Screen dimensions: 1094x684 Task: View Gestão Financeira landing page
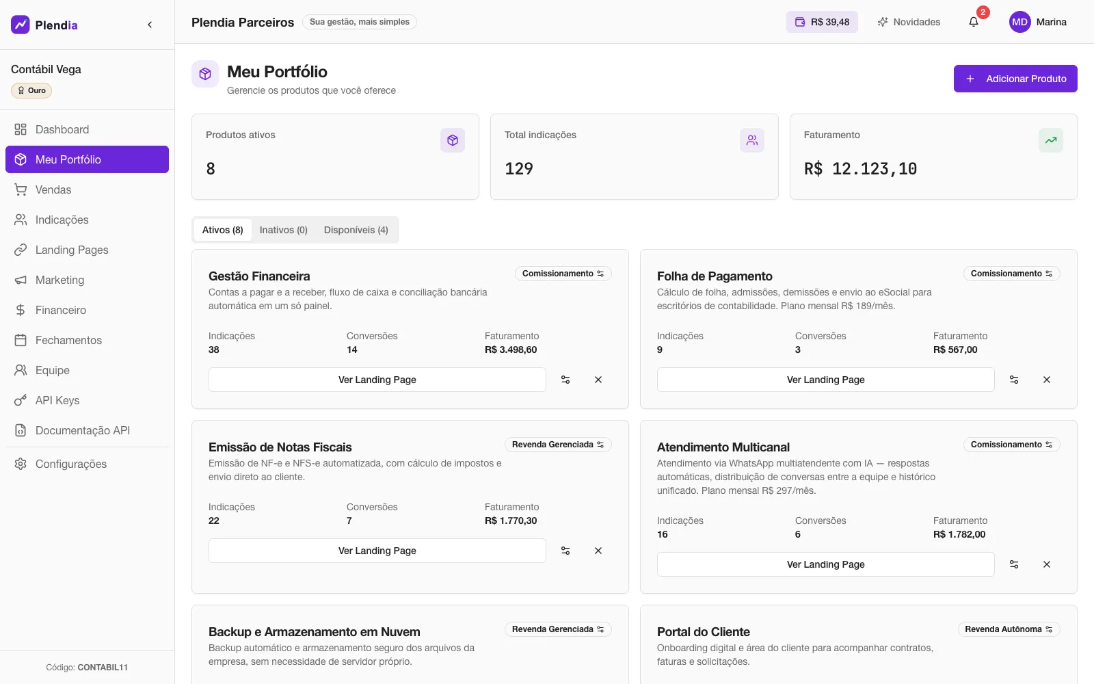377,380
